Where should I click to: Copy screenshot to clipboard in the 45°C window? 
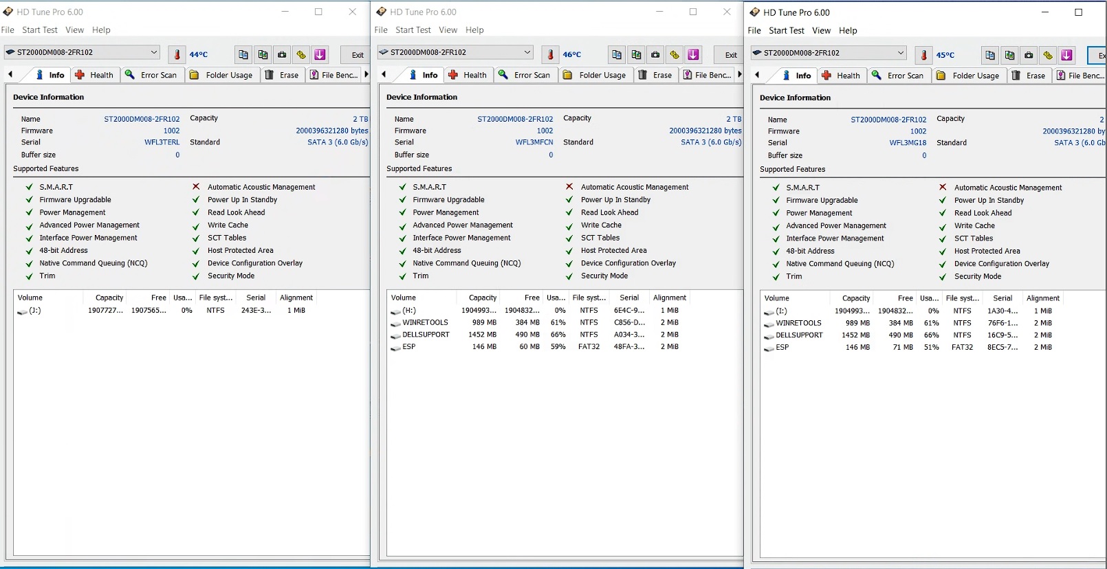click(1009, 55)
